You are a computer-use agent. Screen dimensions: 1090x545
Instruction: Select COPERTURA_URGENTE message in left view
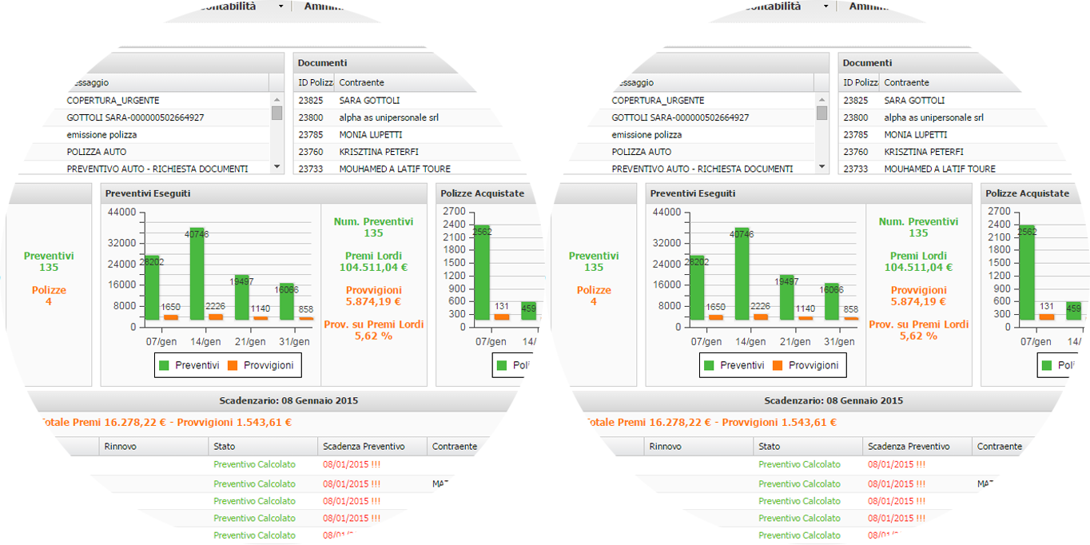pos(113,101)
